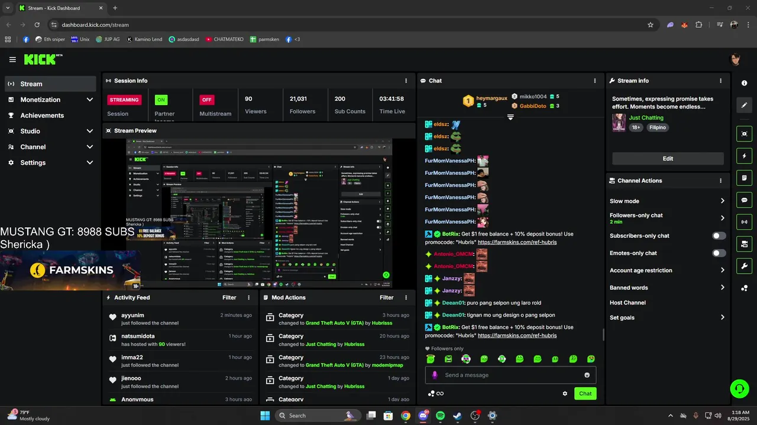Click the pencil edit icon in the right sidebar

tap(745, 105)
